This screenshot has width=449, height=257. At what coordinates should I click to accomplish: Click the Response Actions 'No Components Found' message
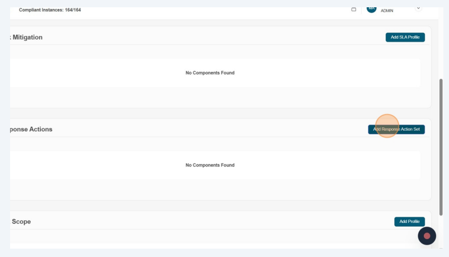(x=210, y=165)
